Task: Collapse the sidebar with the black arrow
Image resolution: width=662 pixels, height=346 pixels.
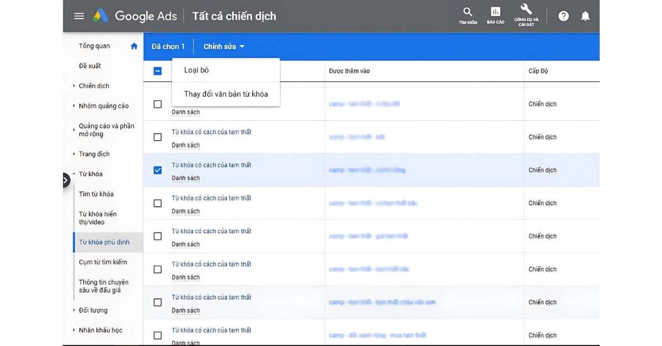Action: click(x=66, y=180)
